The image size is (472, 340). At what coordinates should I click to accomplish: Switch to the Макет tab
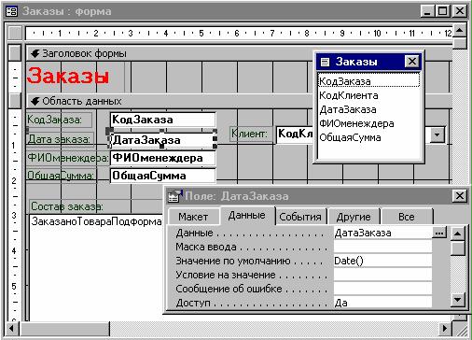[x=193, y=217]
